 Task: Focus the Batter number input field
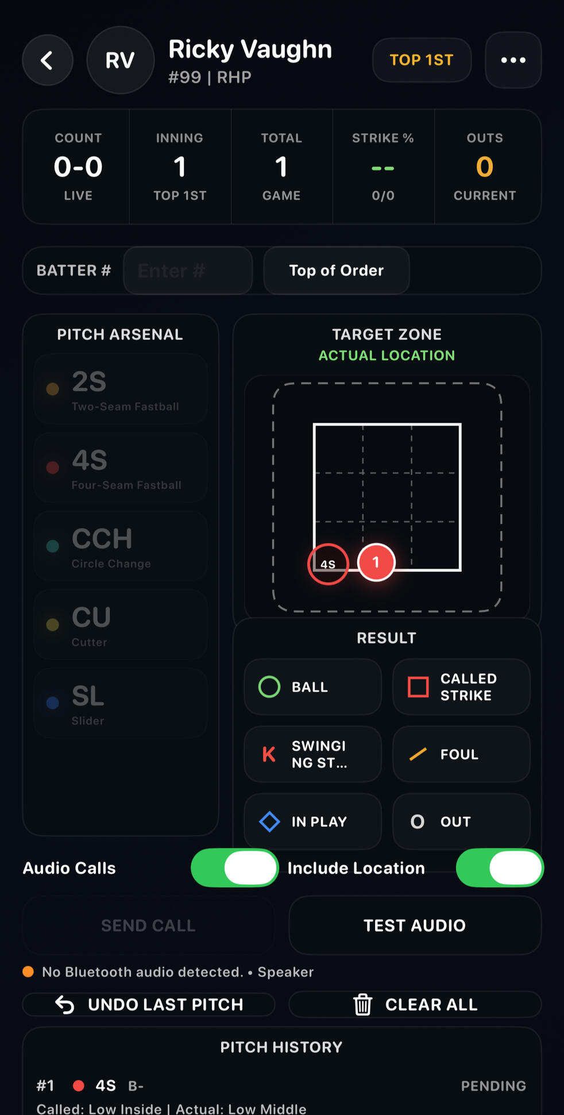(x=188, y=271)
